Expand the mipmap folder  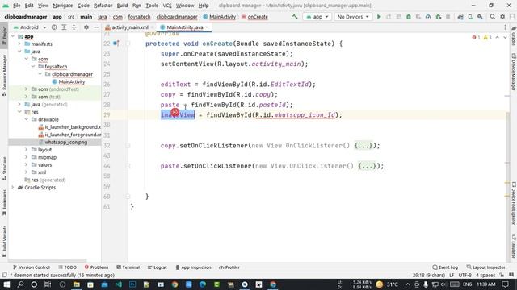pyautogui.click(x=26, y=157)
